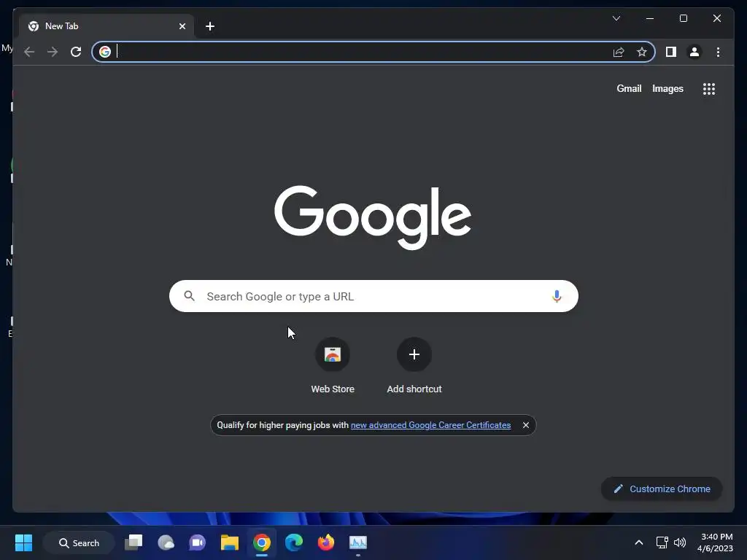Open the taskbar weather widget icon

click(x=166, y=542)
